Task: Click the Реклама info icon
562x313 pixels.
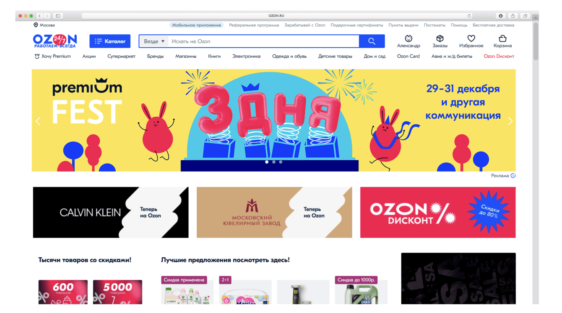Action: coord(513,176)
